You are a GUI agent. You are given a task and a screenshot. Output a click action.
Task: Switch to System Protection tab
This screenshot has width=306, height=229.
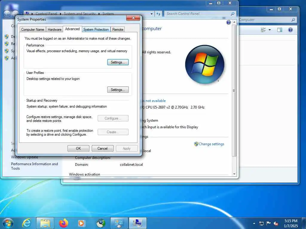pos(96,30)
